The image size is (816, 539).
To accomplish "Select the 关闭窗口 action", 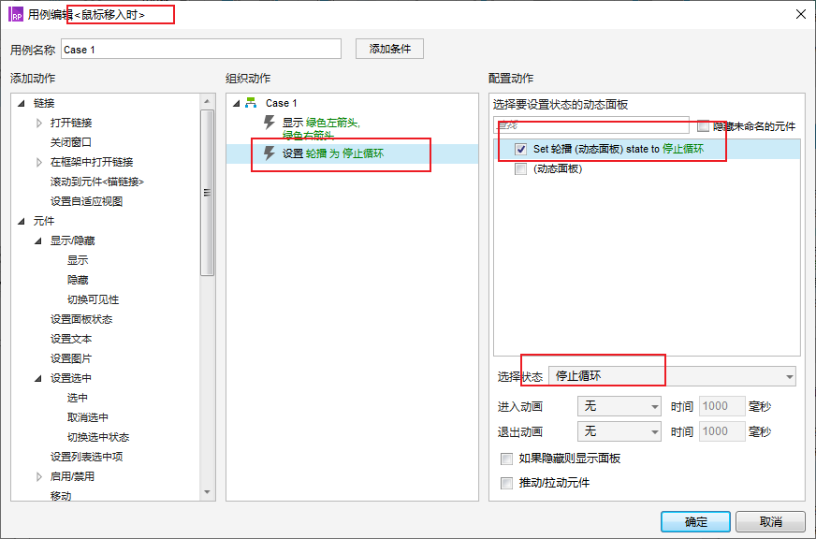I will tap(71, 142).
